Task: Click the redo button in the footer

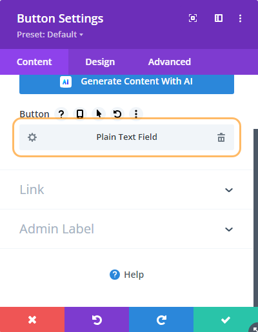Action: point(161,320)
